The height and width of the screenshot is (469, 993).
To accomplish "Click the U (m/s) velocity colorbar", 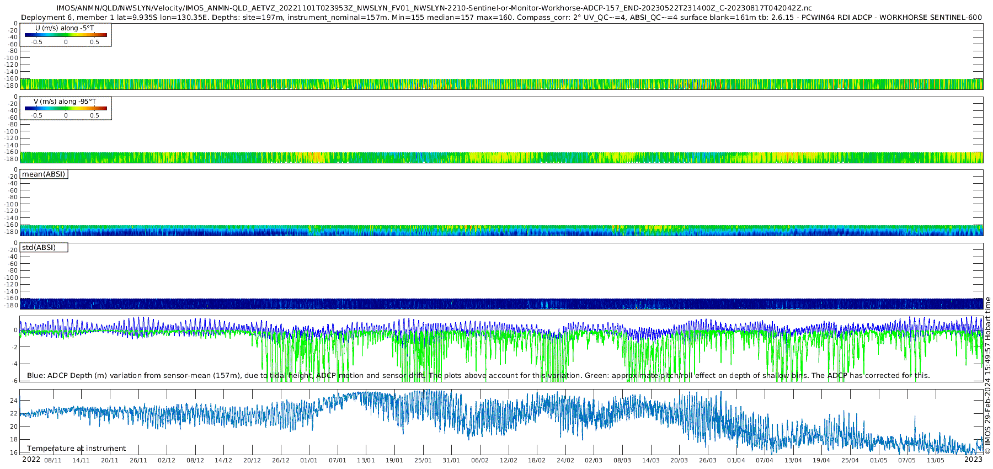I will point(66,35).
